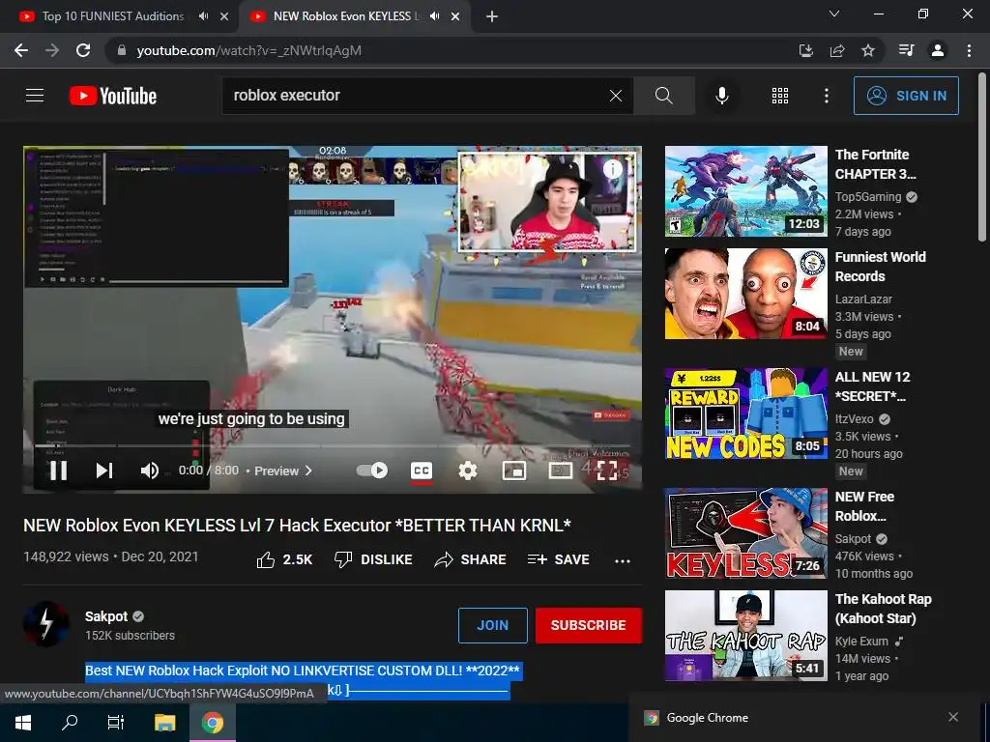990x742 pixels.
Task: Open Chrome tab search dropdown
Action: 834,14
